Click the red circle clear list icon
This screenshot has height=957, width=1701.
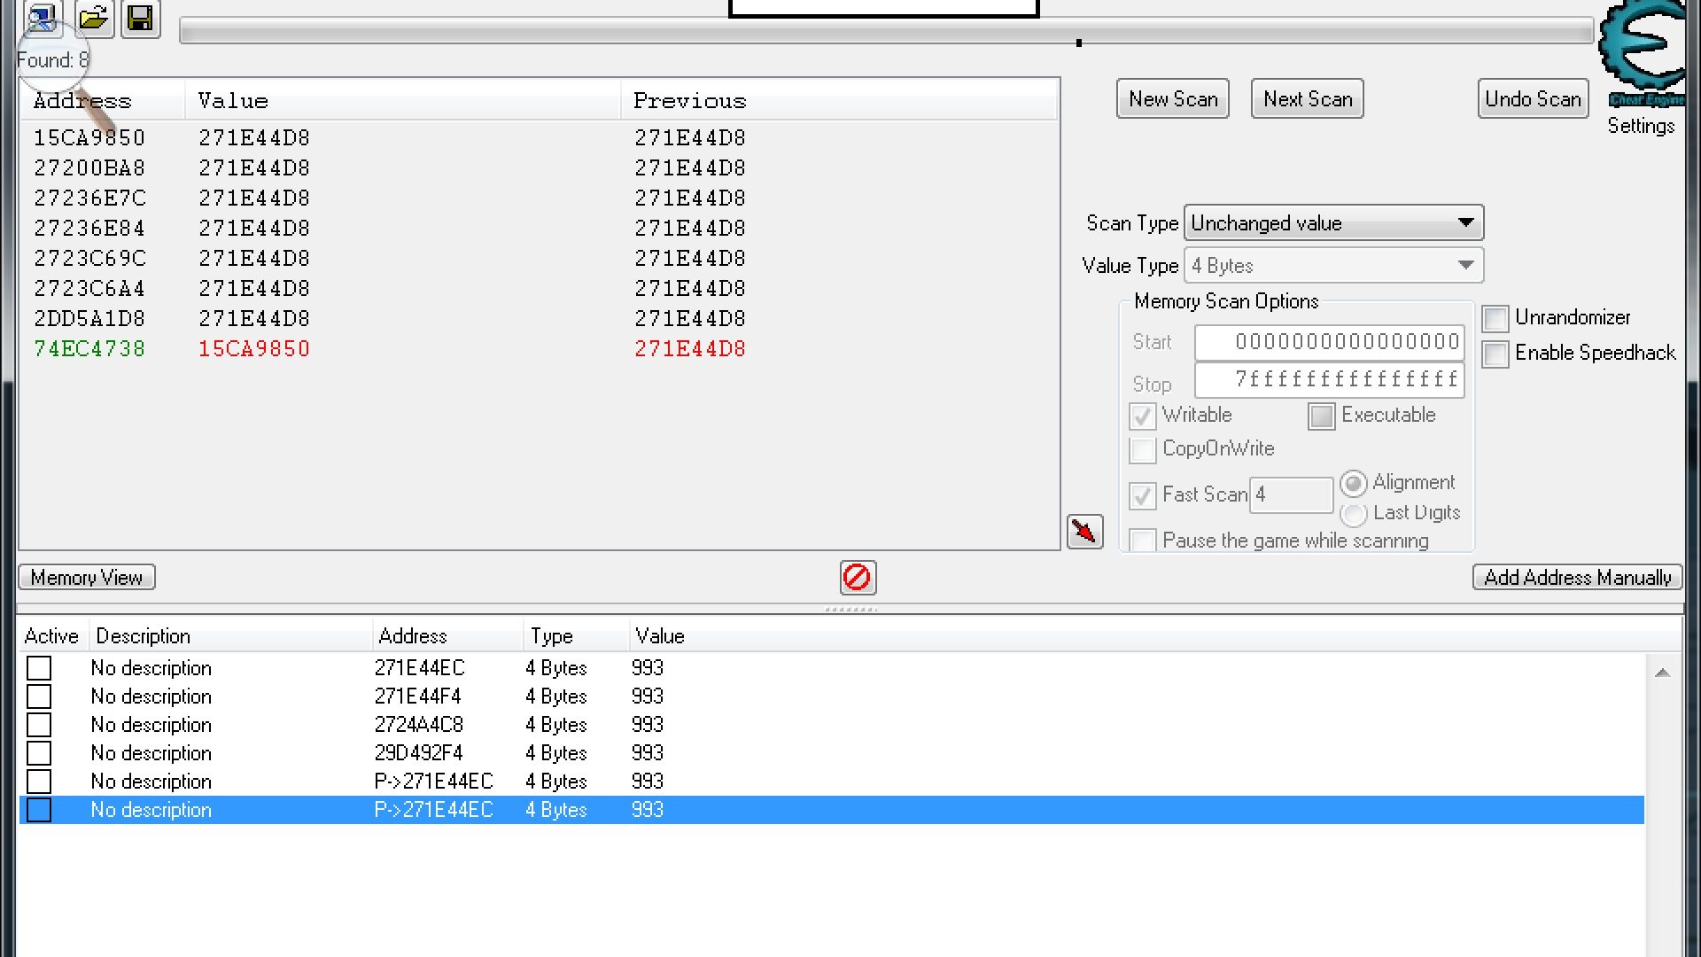point(857,578)
